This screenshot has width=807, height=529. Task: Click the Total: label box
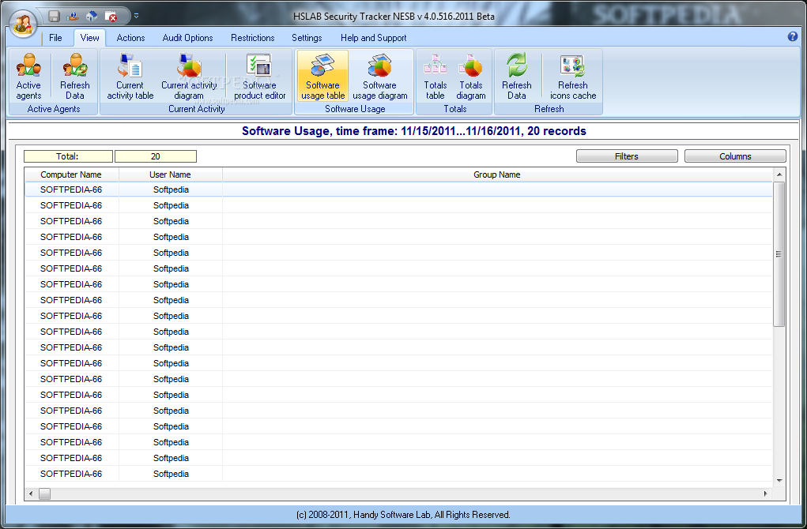[x=68, y=156]
